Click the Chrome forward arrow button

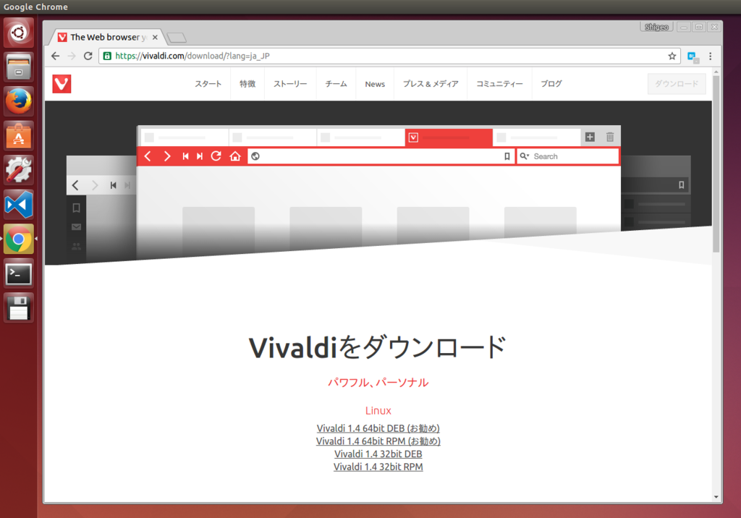coord(72,56)
